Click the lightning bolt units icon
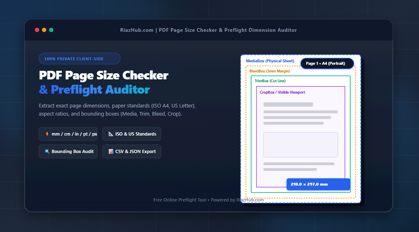This screenshot has width=419, height=232. tap(47, 134)
